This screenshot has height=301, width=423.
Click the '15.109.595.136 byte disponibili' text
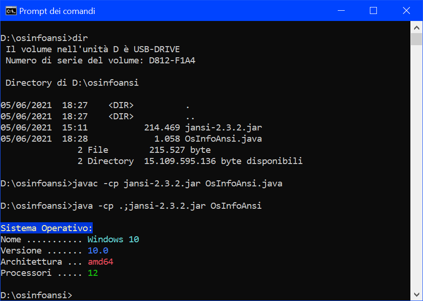(223, 161)
